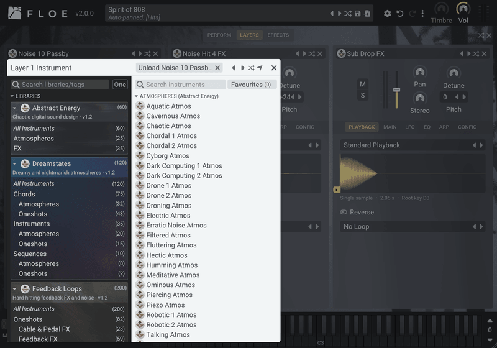Screen dimensions: 497x348
Task: Open the No Loop mode selector
Action: (413, 227)
